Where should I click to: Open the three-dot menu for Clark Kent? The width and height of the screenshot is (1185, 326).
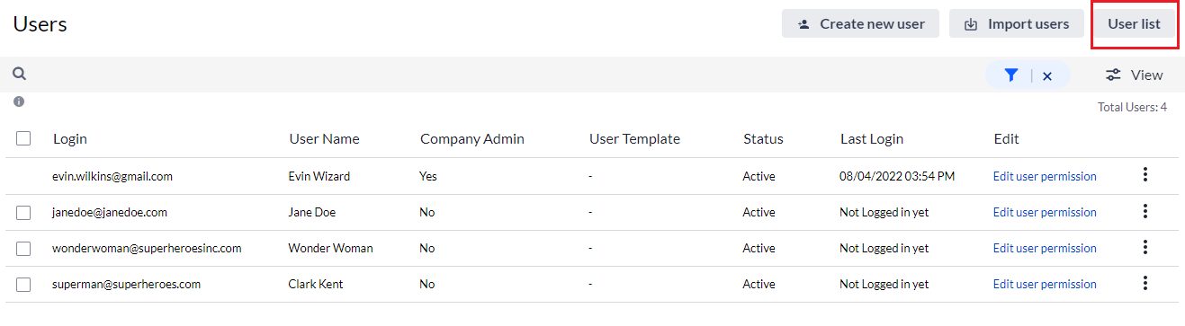[x=1145, y=283]
